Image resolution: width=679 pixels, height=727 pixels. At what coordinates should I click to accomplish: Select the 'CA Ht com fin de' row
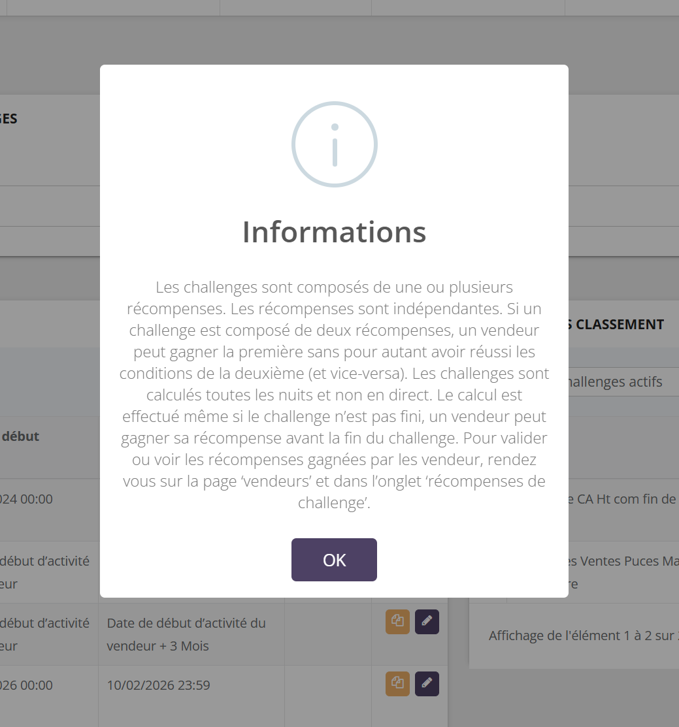click(624, 509)
